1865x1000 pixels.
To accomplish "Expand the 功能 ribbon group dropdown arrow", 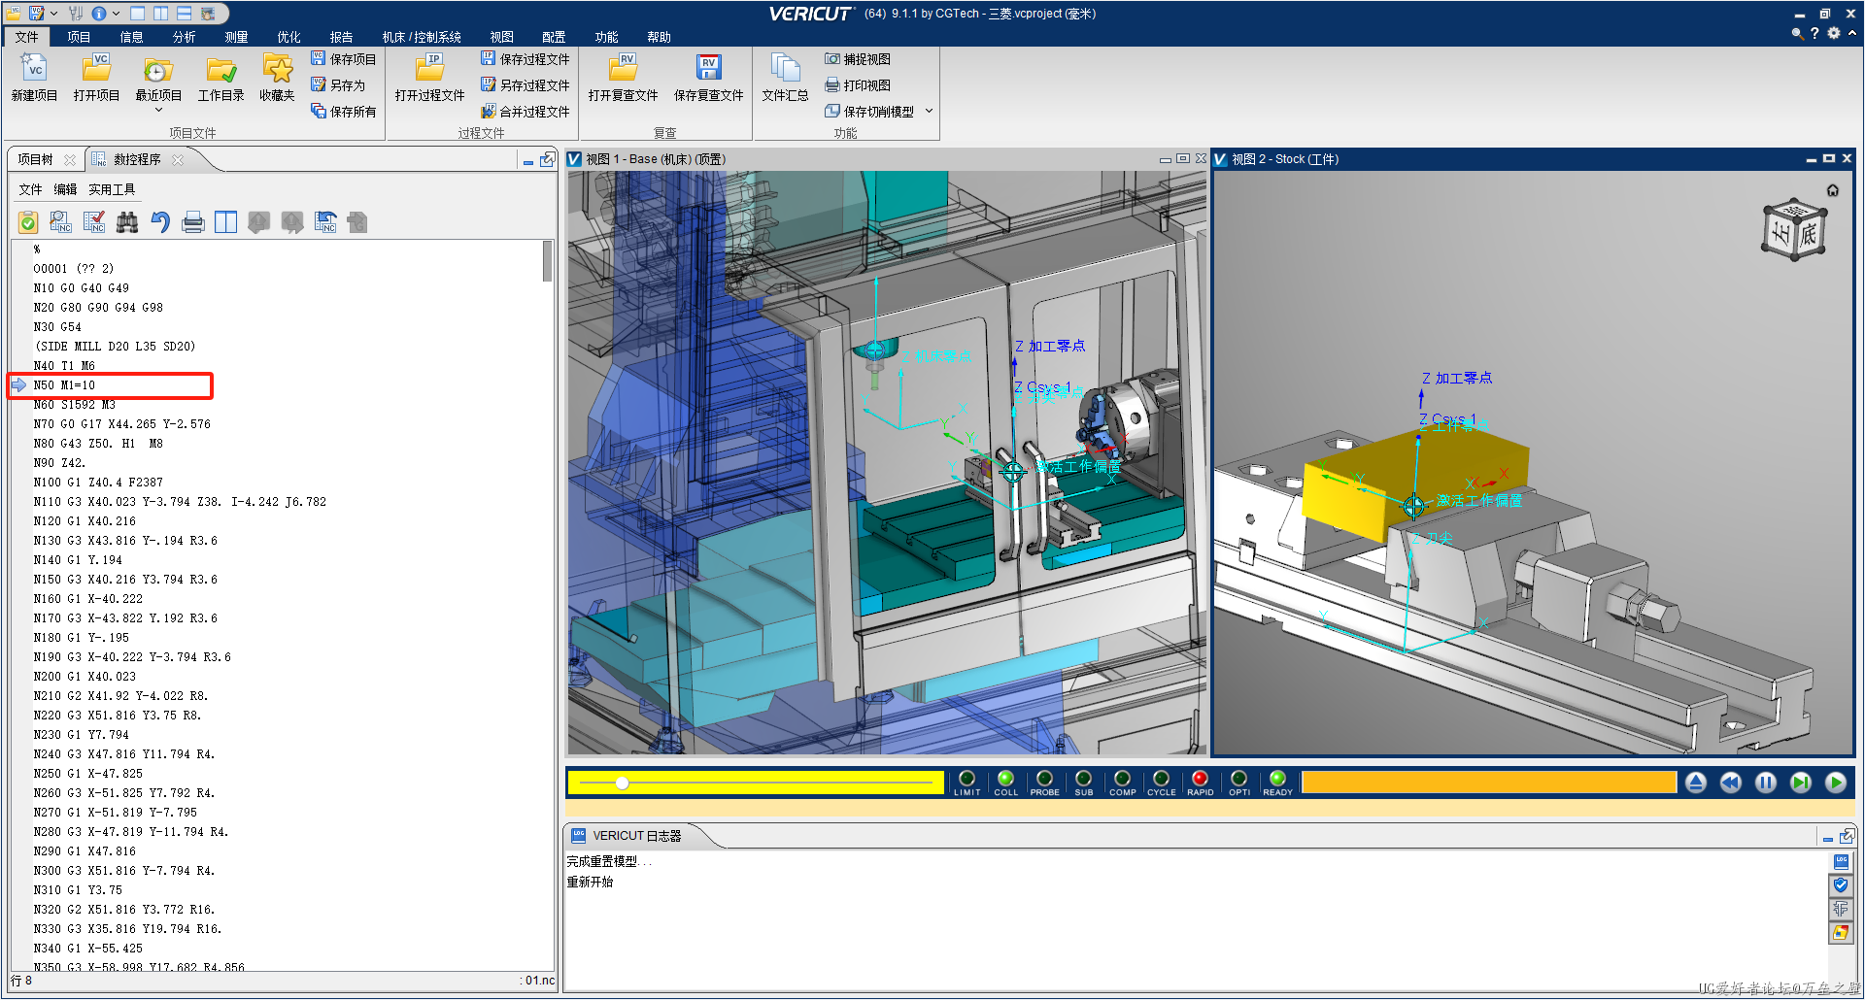I will [930, 111].
